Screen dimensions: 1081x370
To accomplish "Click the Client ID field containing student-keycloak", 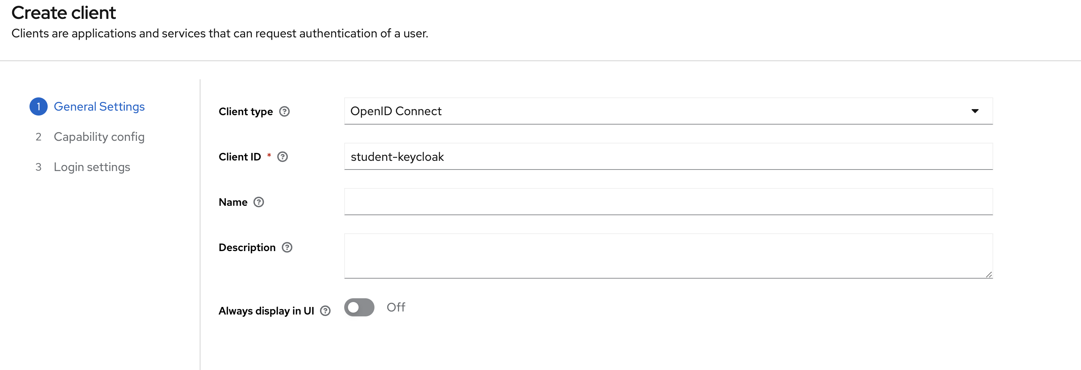I will tap(668, 156).
